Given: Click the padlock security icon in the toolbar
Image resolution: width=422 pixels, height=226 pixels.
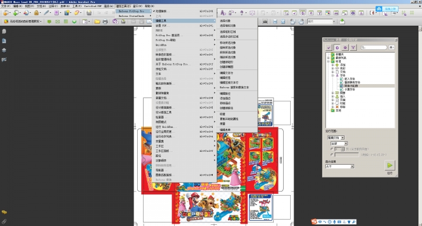Looking at the screenshot, I should (36, 13).
